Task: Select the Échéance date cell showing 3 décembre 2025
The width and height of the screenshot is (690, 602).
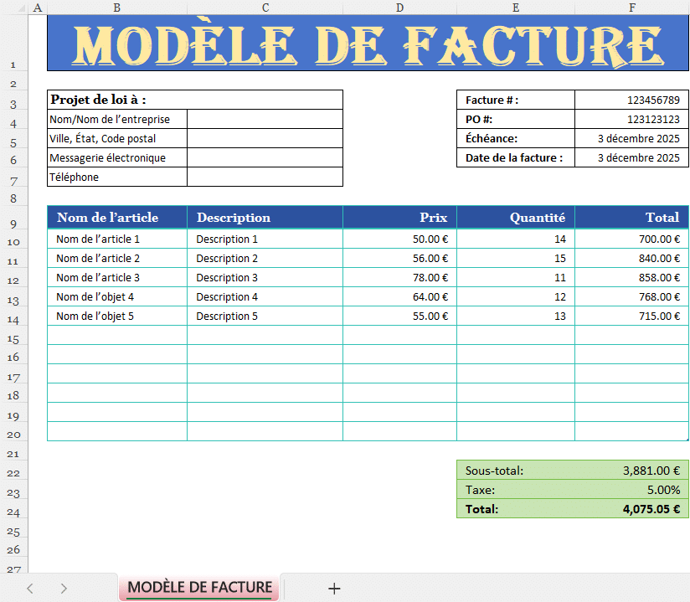Action: point(631,138)
